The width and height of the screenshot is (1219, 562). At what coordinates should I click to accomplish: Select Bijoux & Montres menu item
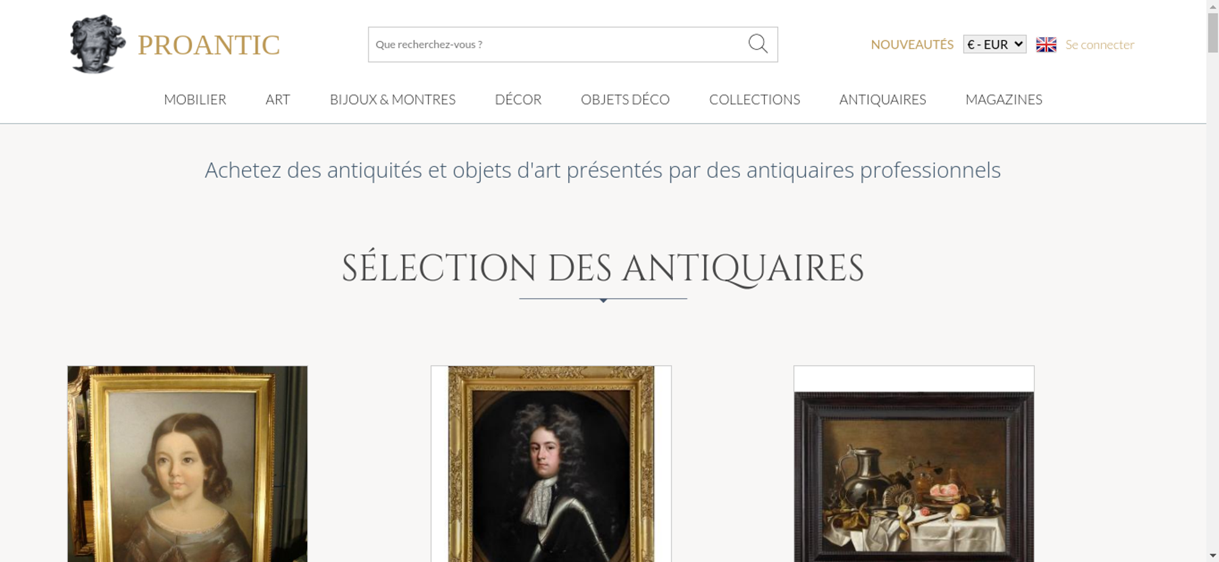point(393,99)
